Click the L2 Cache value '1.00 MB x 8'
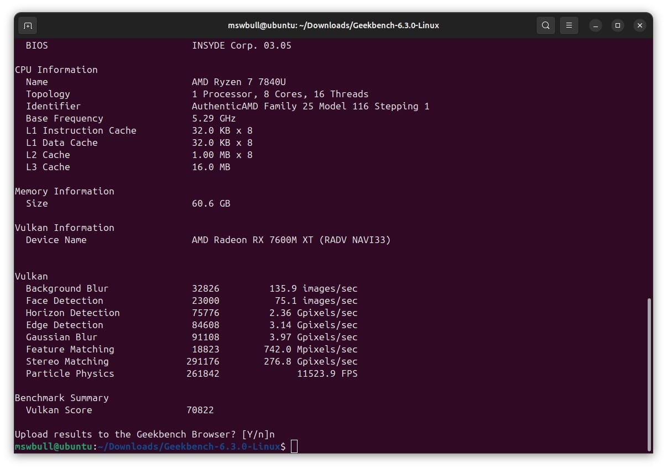Image resolution: width=667 pixels, height=469 pixels. 222,155
